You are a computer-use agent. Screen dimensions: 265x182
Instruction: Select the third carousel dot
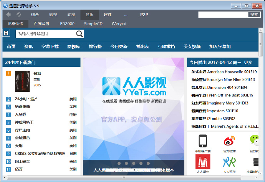[x=134, y=163]
